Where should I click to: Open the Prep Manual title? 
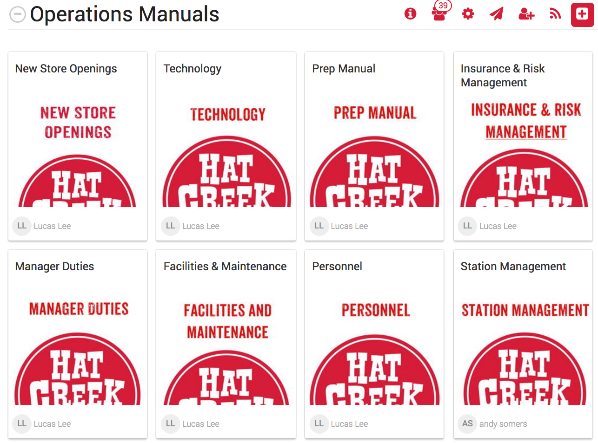pyautogui.click(x=344, y=69)
